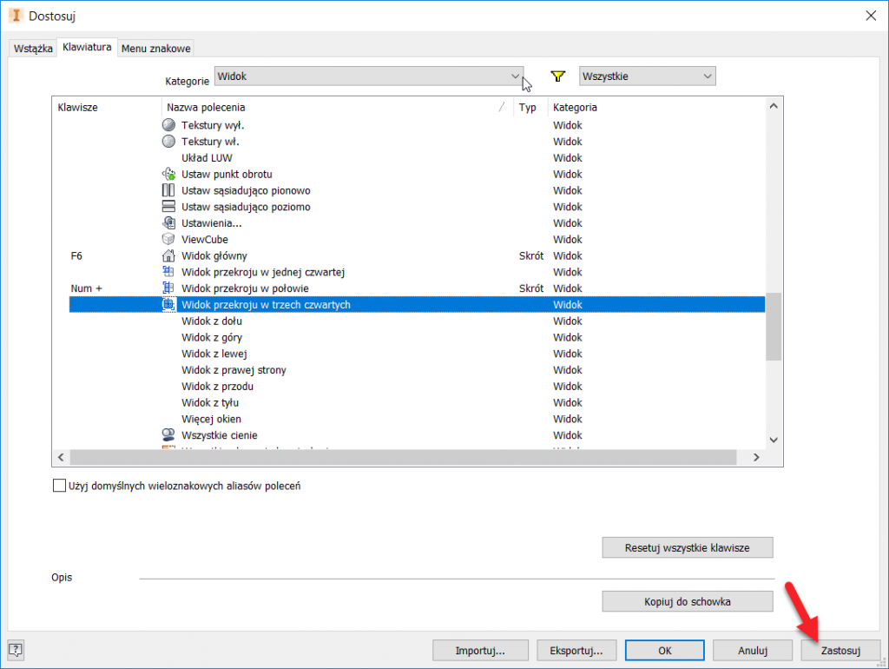Enable domyślnych wieloznakowych aliasów checkbox
Viewport: 889px width, 669px height.
click(x=59, y=487)
